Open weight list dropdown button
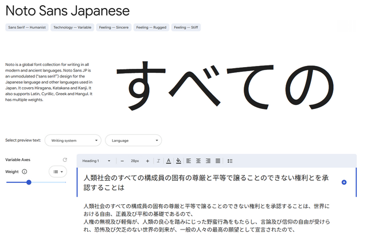The height and width of the screenshot is (234, 367). pyautogui.click(x=58, y=171)
